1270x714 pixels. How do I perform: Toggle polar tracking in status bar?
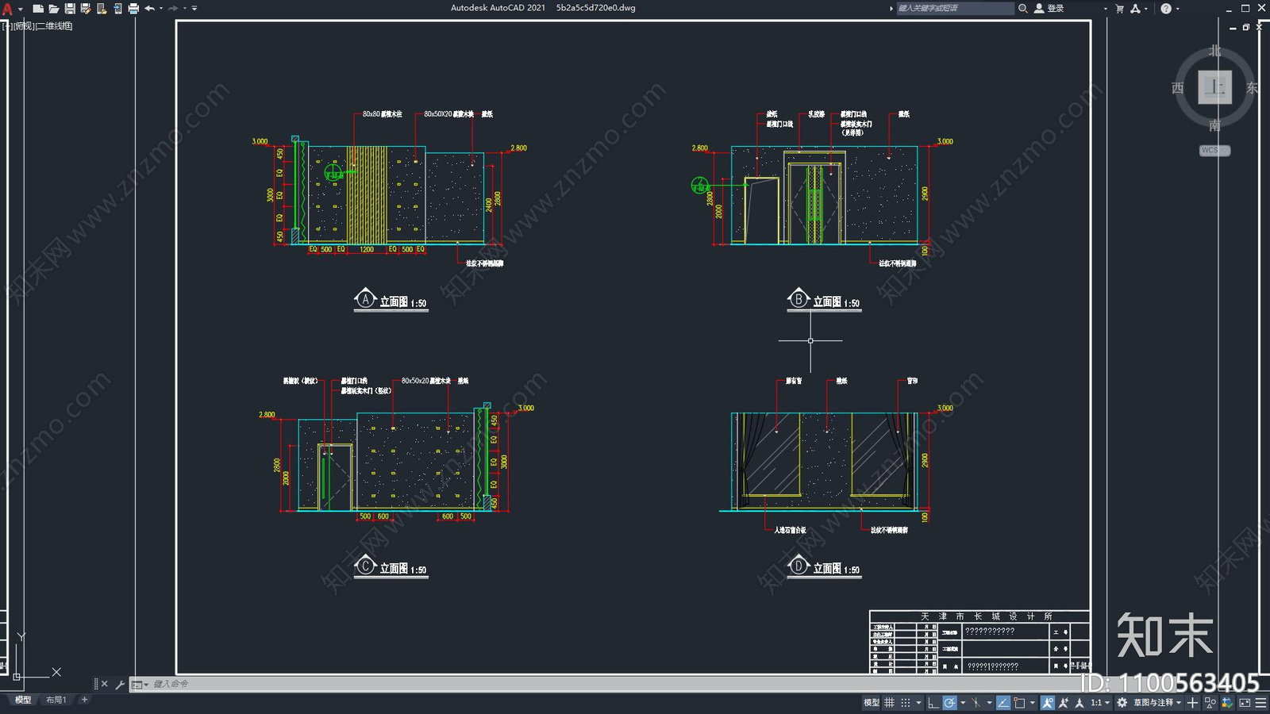coord(949,703)
